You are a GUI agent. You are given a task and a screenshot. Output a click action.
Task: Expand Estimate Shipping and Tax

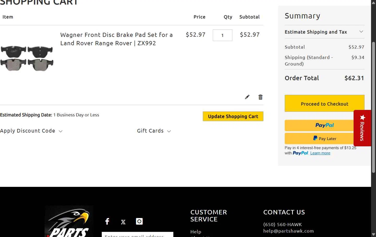tap(324, 32)
